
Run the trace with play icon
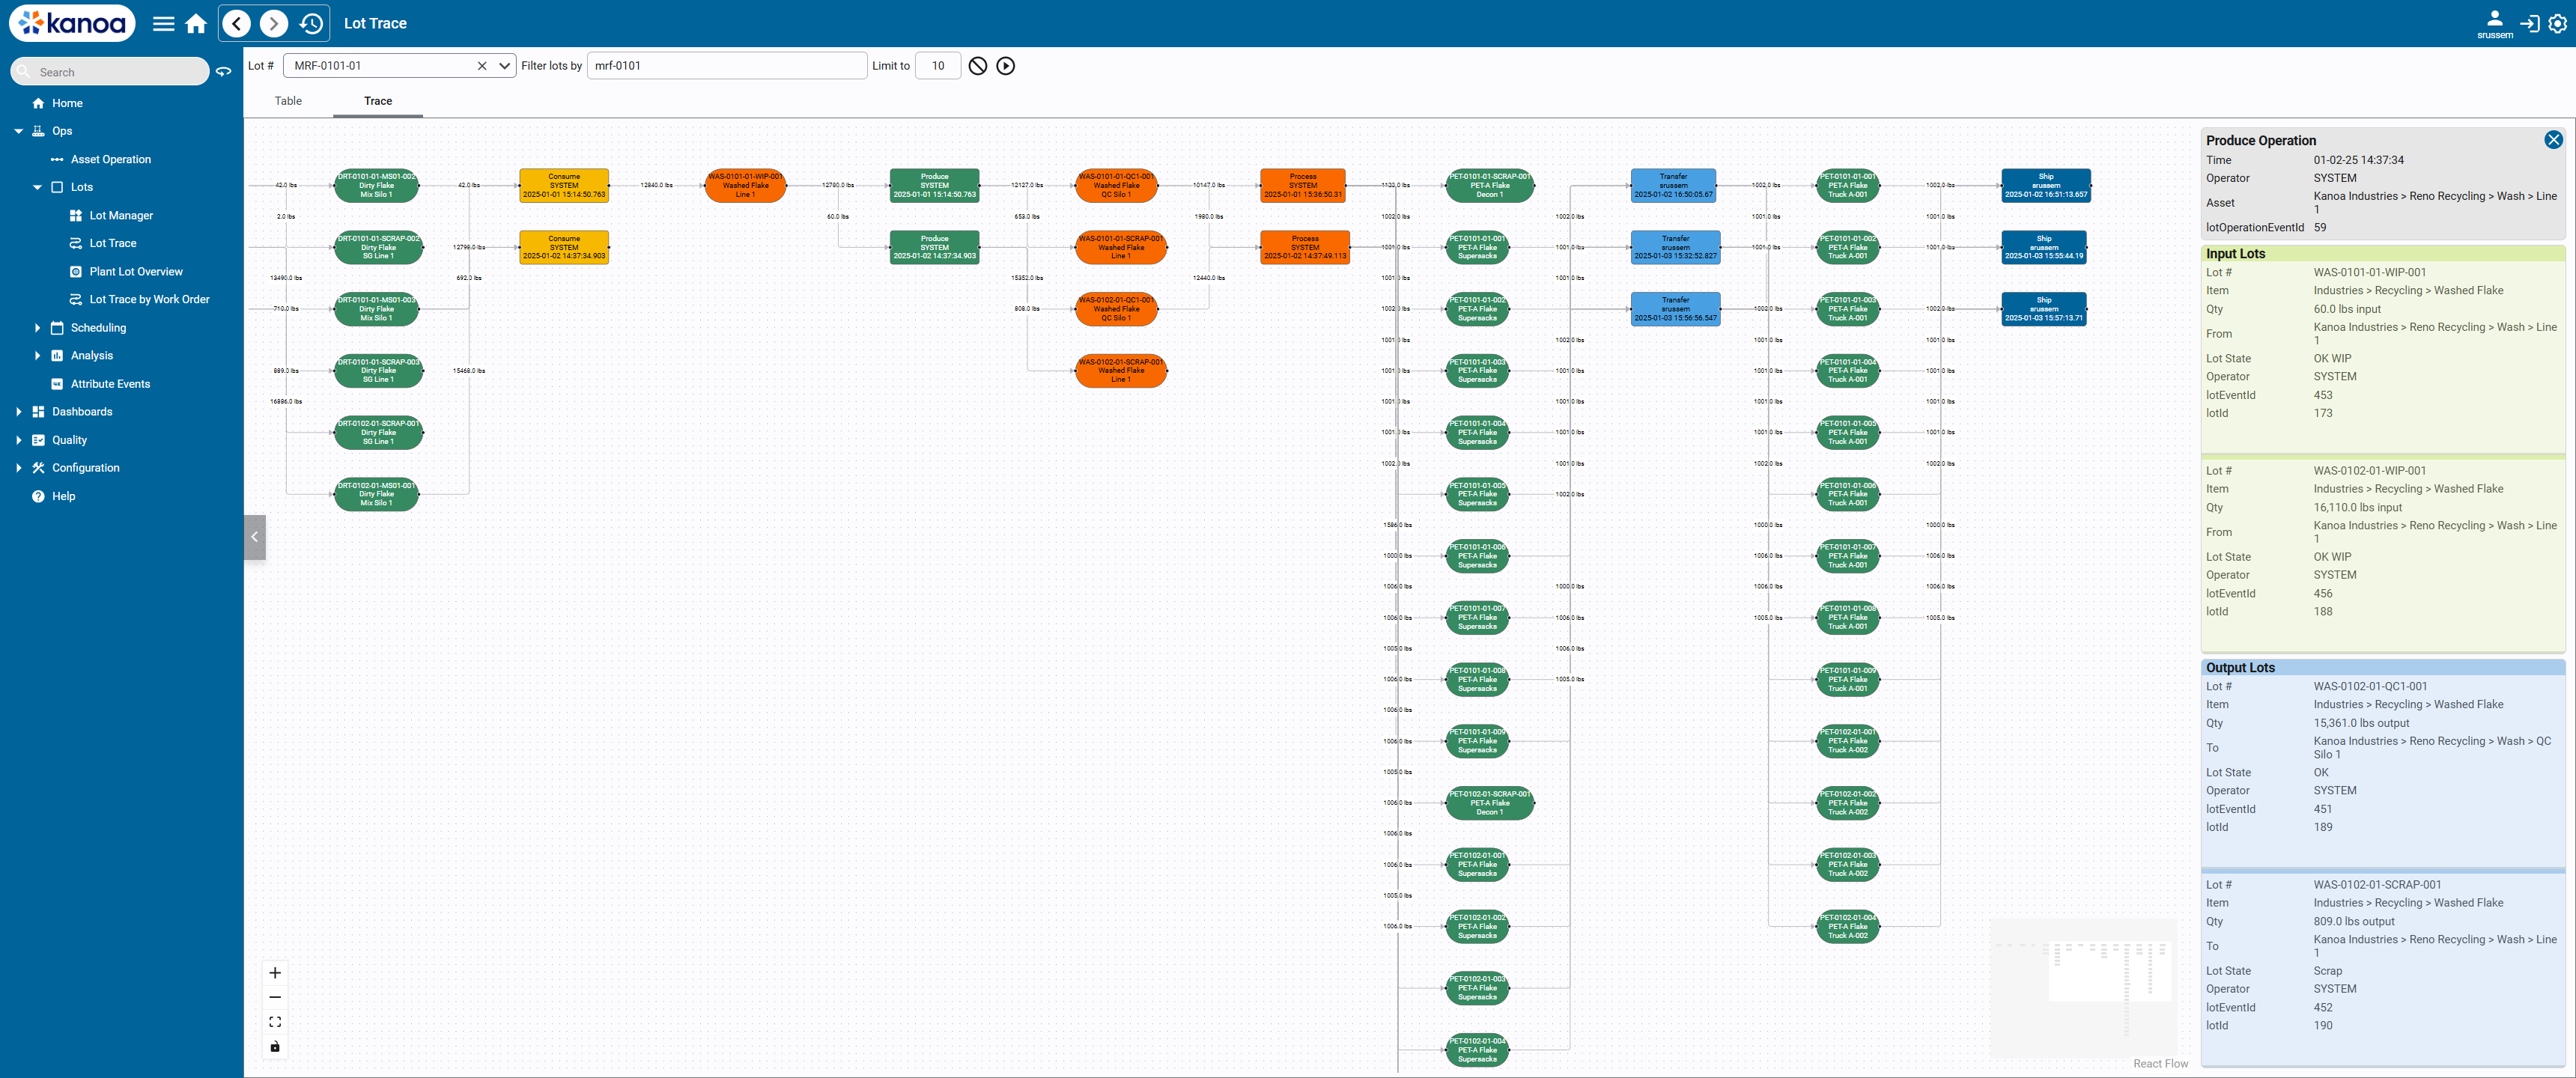click(1006, 66)
